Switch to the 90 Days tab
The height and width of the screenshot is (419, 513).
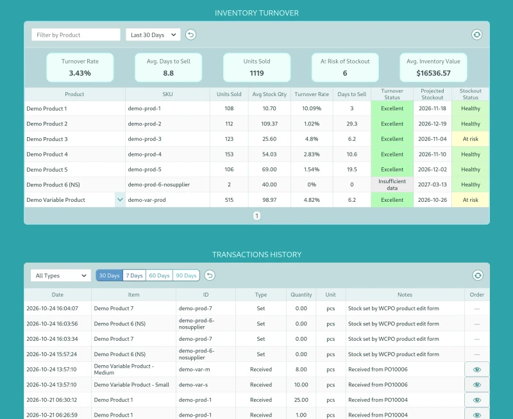click(x=186, y=275)
